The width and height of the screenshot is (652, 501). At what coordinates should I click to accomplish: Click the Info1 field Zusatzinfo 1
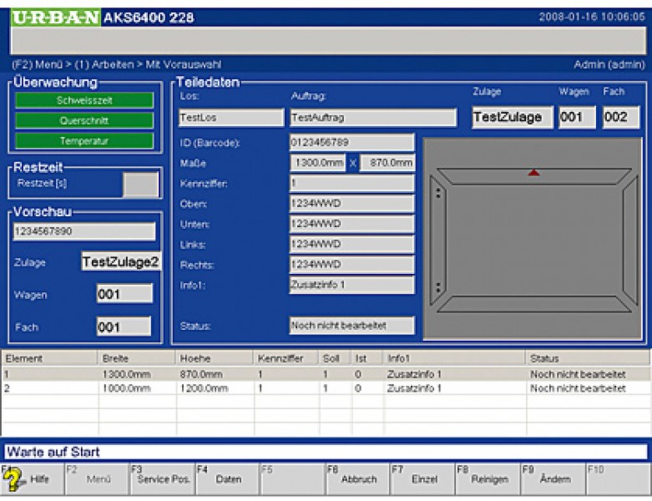coord(351,285)
